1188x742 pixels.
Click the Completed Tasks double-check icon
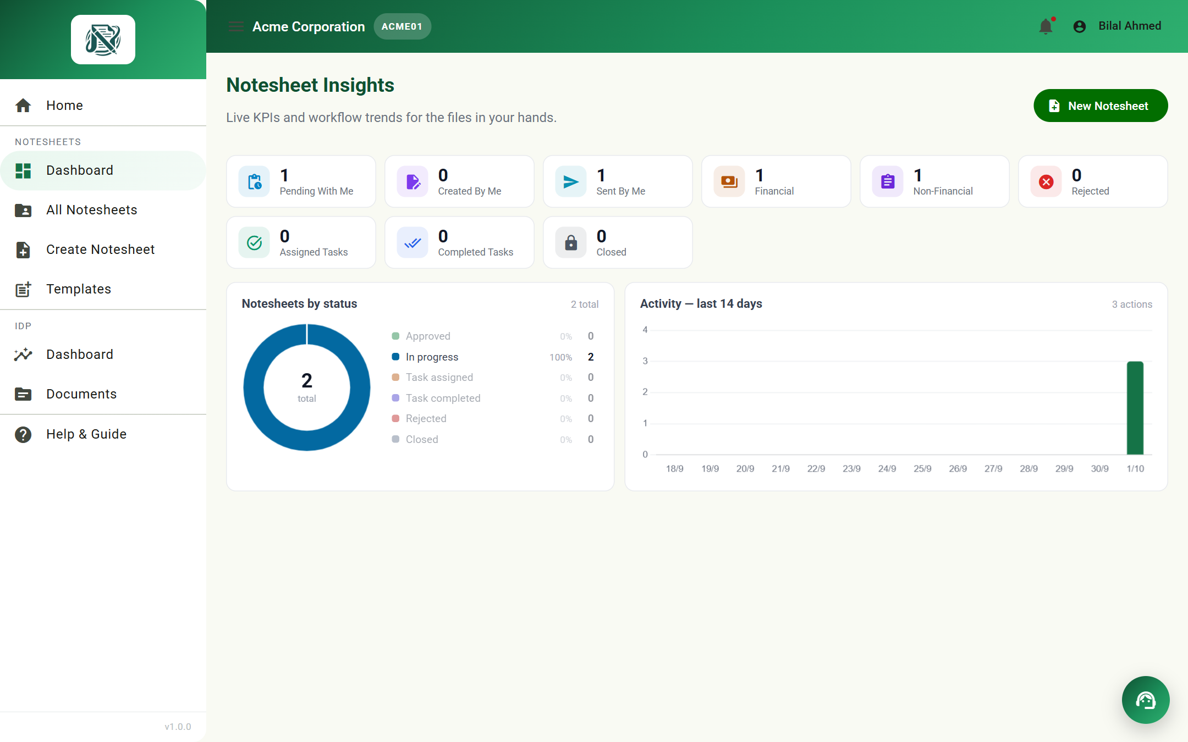click(x=413, y=242)
